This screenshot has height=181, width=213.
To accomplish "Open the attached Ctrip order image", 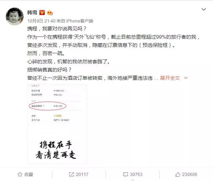I will pos(57,124).
